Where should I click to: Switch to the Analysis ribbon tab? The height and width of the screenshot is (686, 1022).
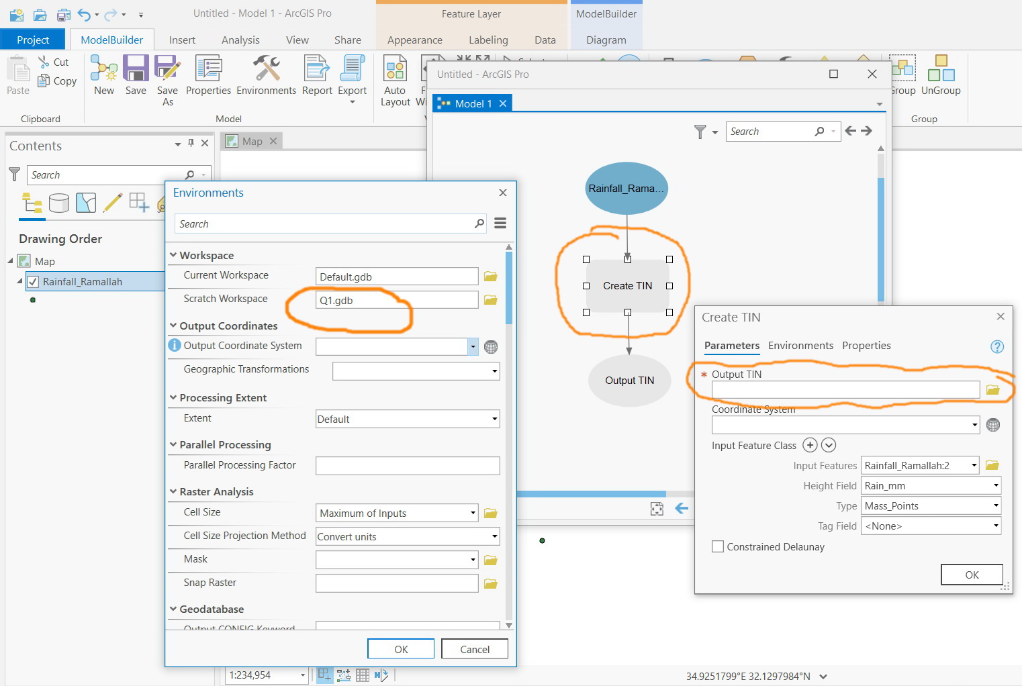click(240, 40)
